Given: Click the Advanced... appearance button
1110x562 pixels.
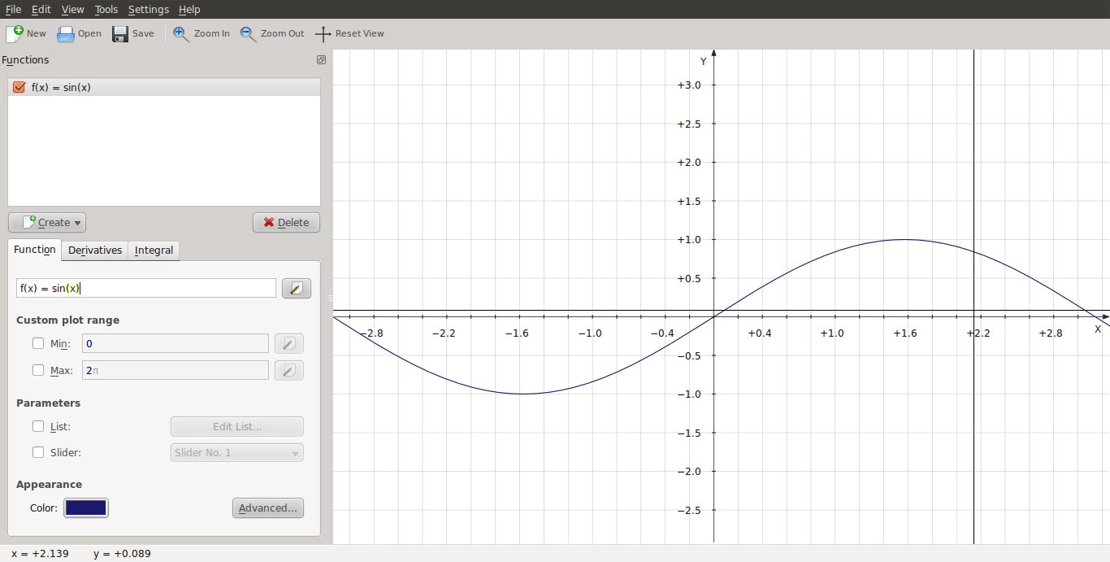Looking at the screenshot, I should 267,508.
